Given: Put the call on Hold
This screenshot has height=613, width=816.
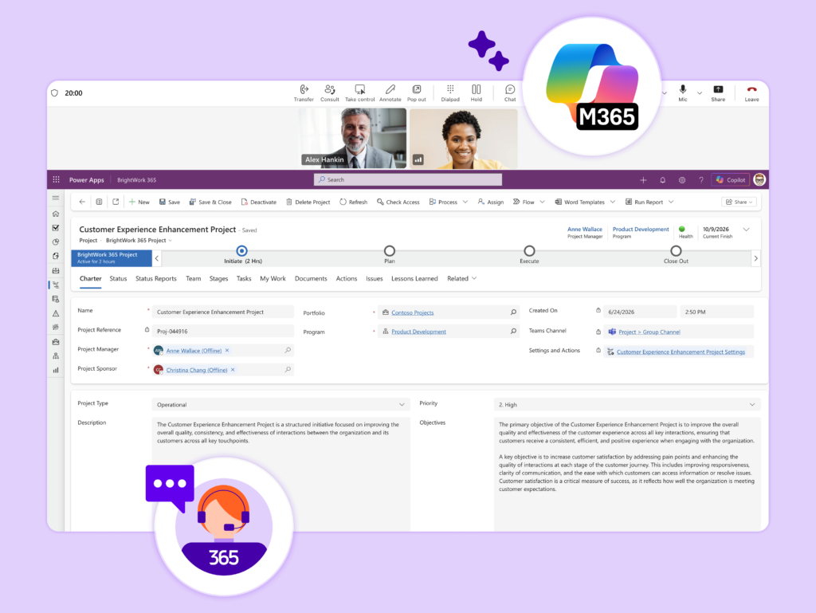Looking at the screenshot, I should (477, 93).
